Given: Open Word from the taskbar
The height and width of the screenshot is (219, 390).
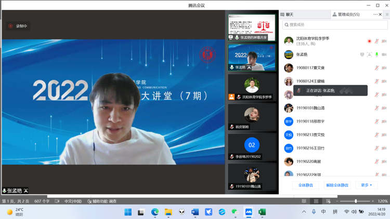Looking at the screenshot, I should (195, 212).
